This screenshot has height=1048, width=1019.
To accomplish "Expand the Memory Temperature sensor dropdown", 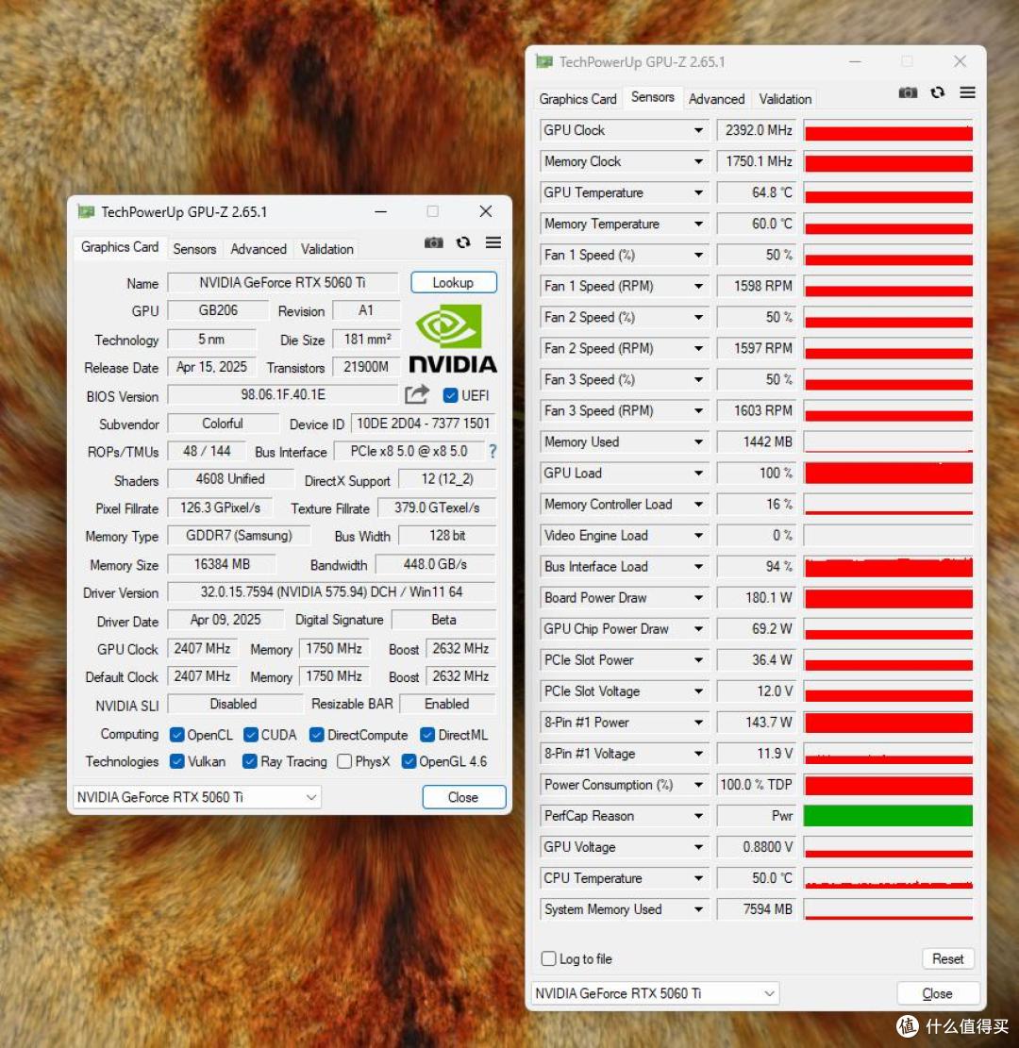I will (x=698, y=224).
